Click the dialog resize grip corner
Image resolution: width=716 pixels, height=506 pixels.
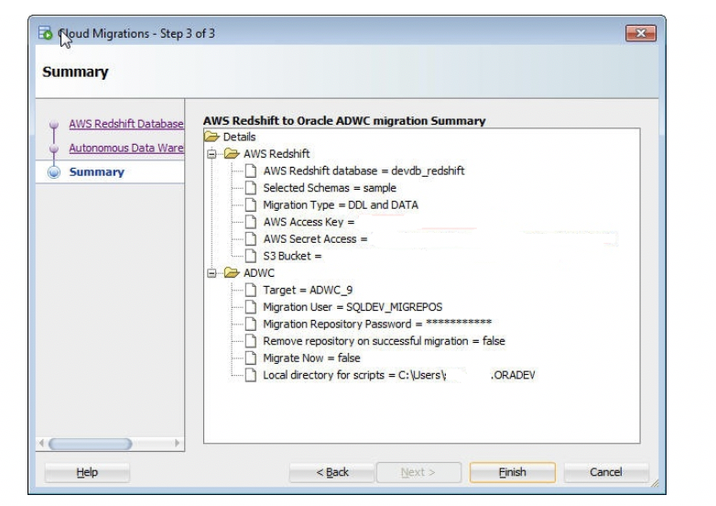(656, 483)
